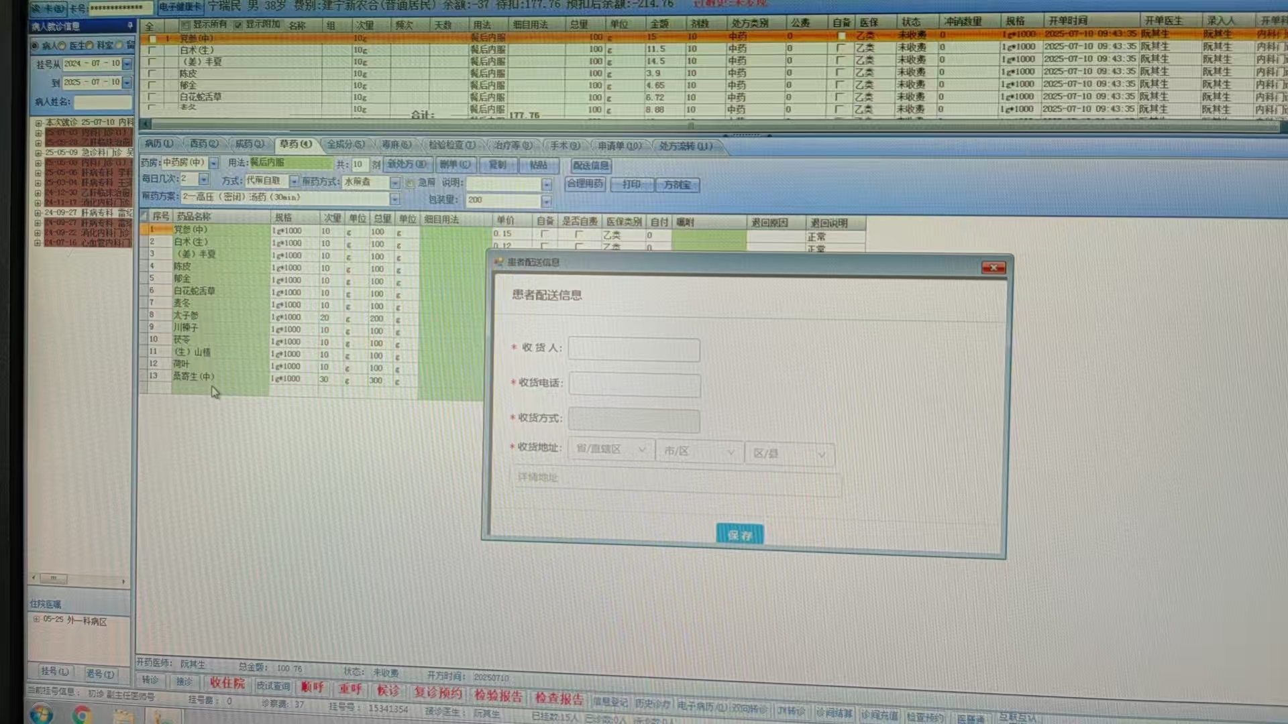Click the 挂号从 date calendar dropdown icon

(127, 64)
